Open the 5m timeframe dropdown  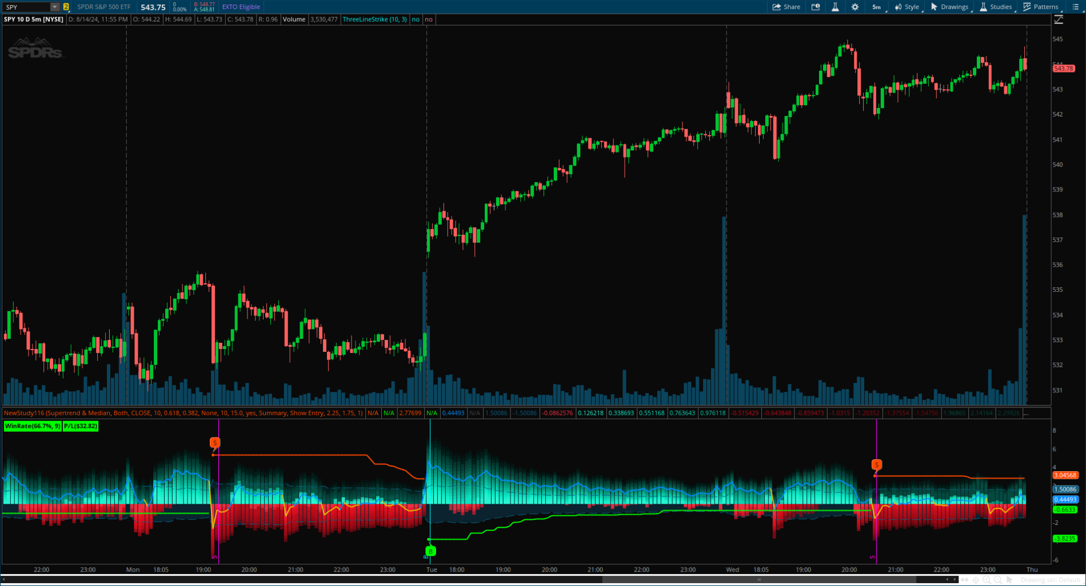tap(877, 7)
